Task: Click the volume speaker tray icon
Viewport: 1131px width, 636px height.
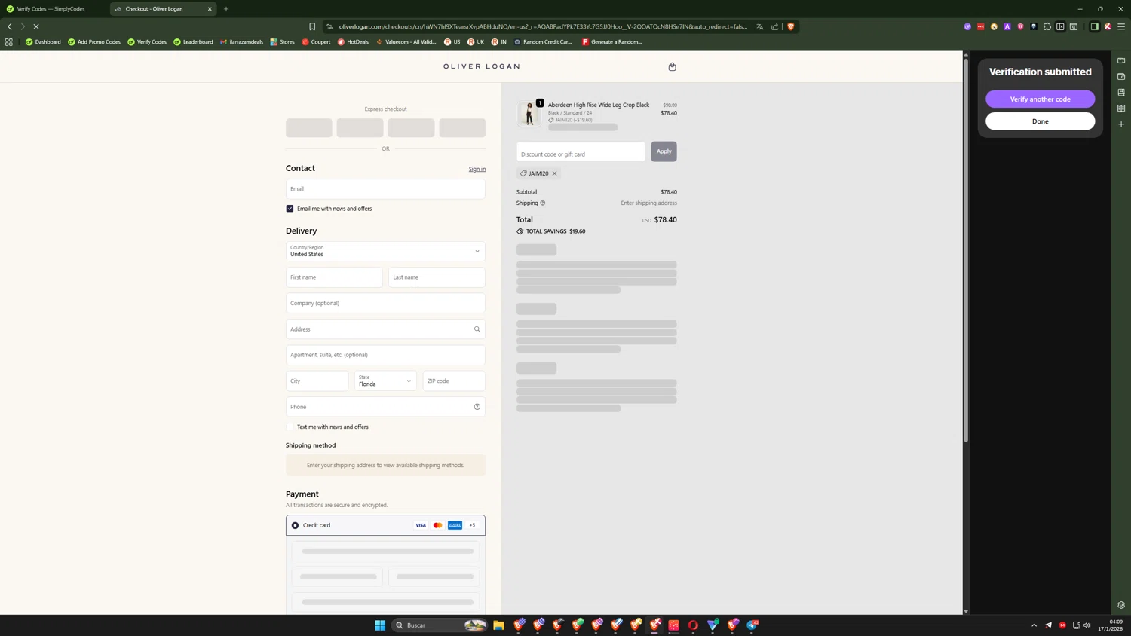Action: [1087, 625]
